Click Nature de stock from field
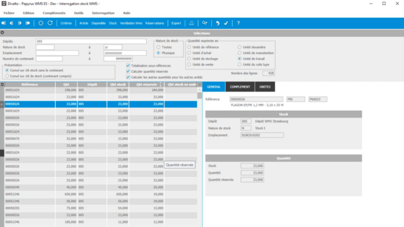The image size is (404, 227). 45,47
